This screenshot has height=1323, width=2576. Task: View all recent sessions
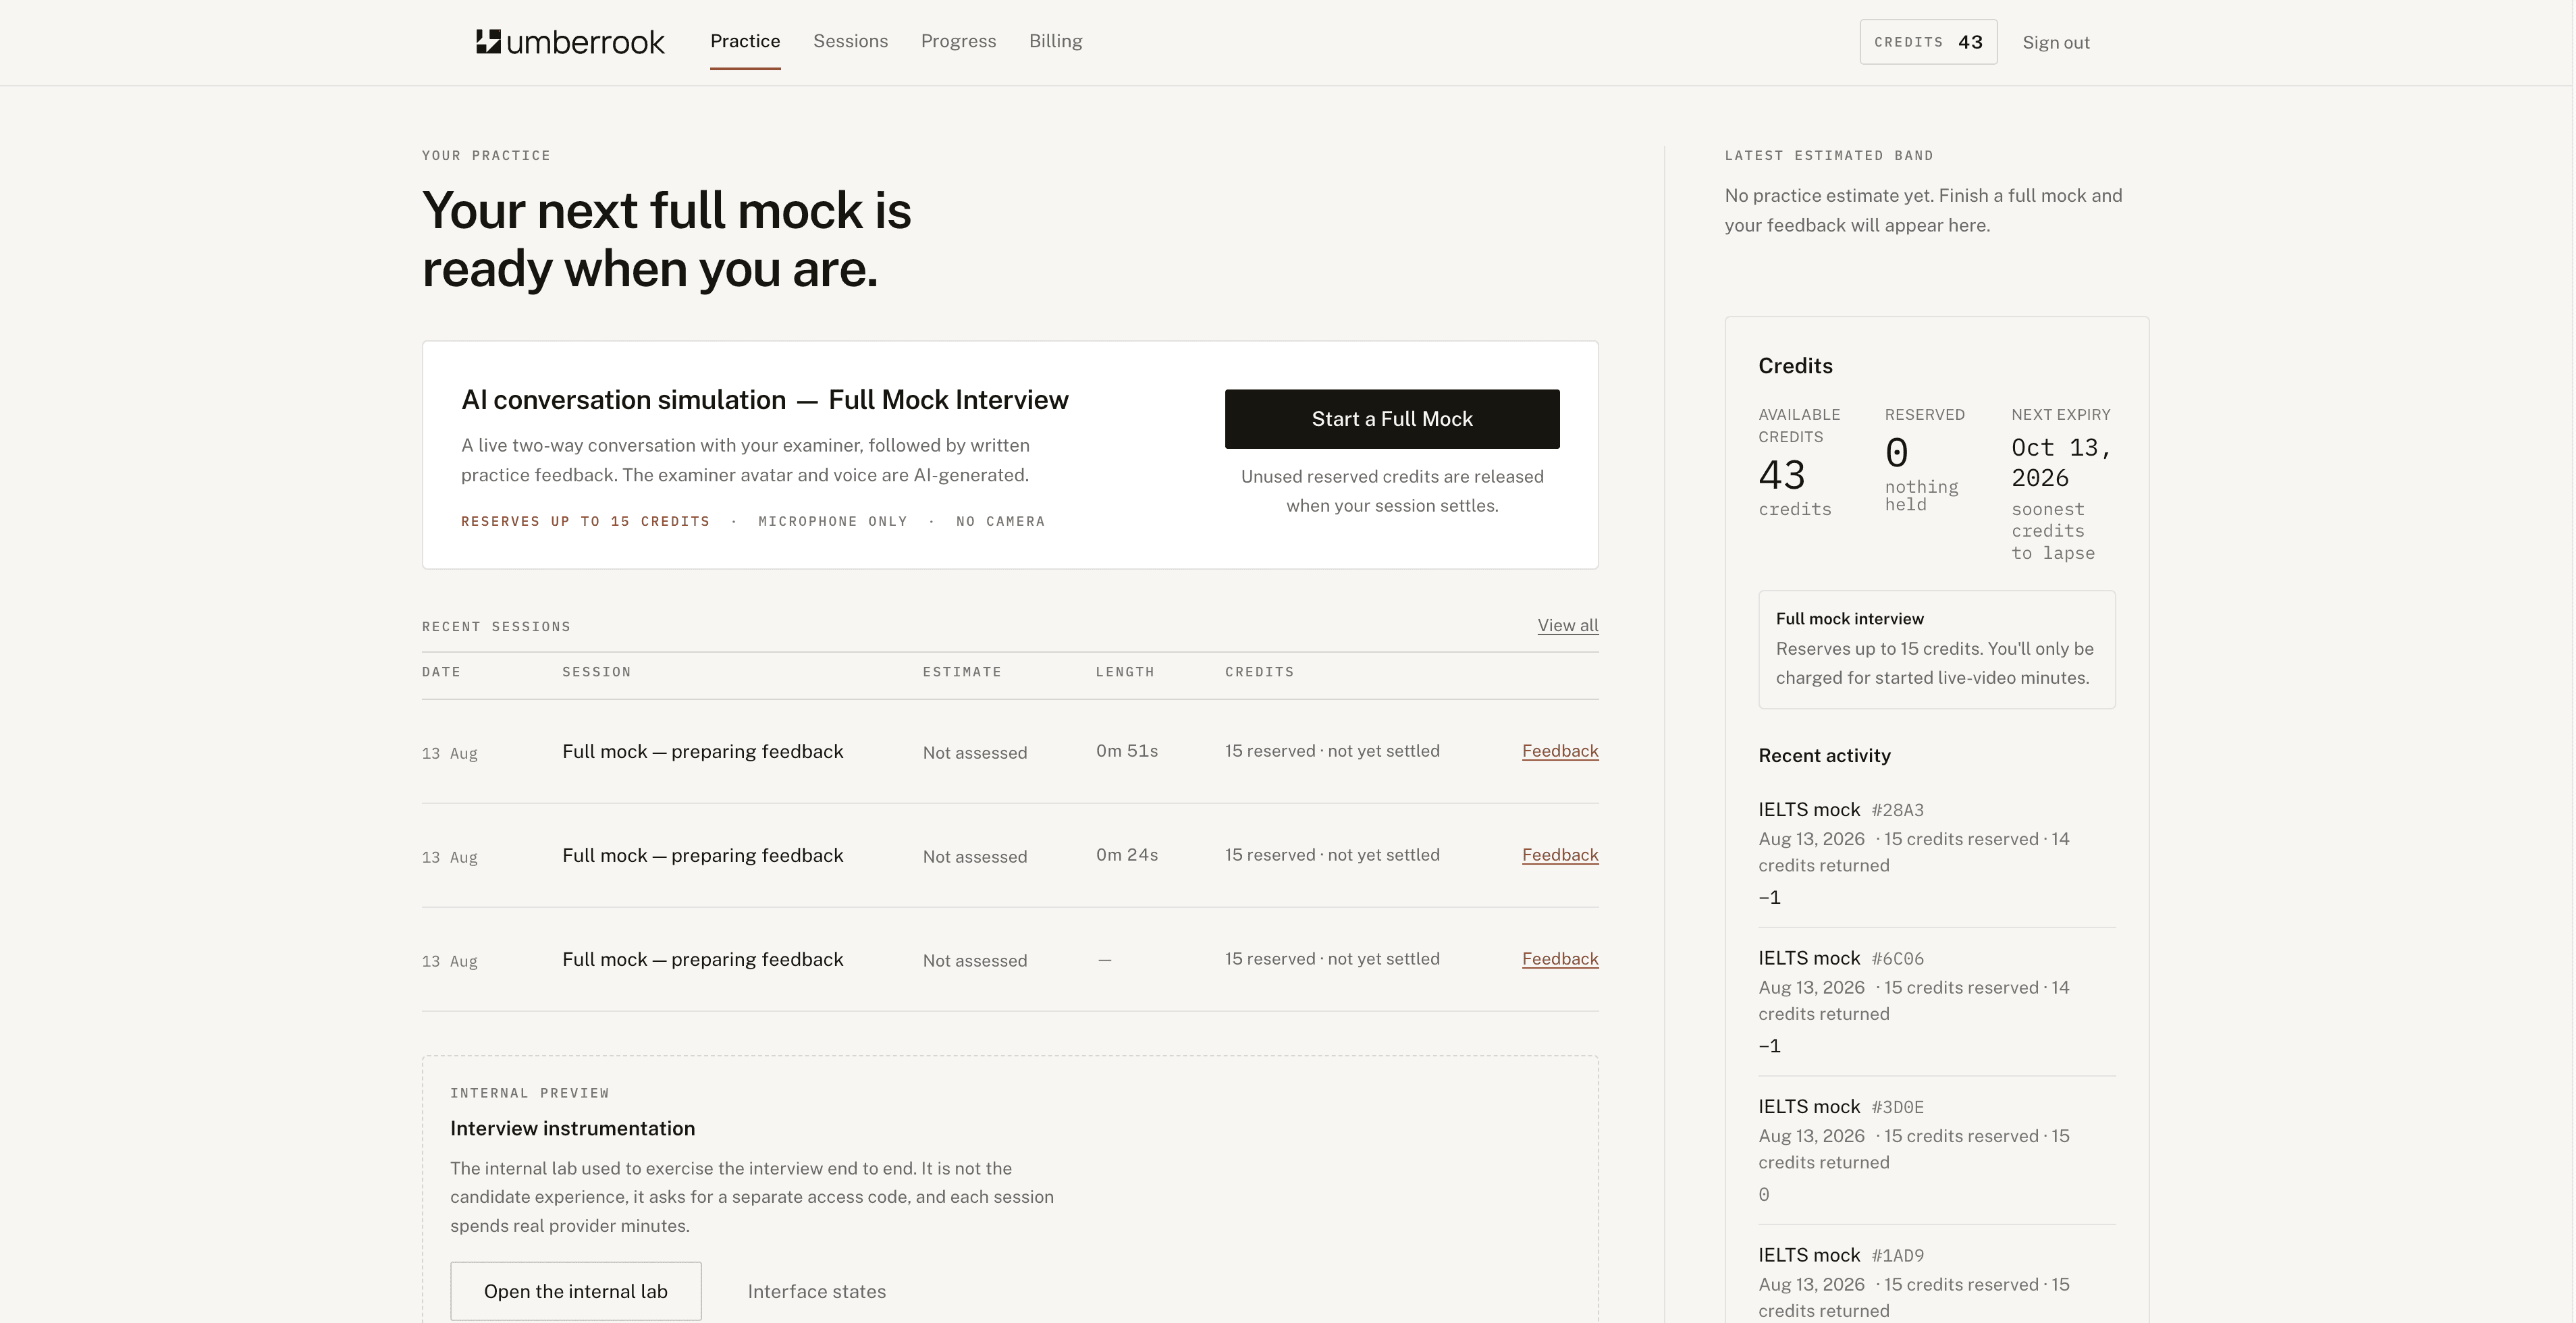[1567, 625]
